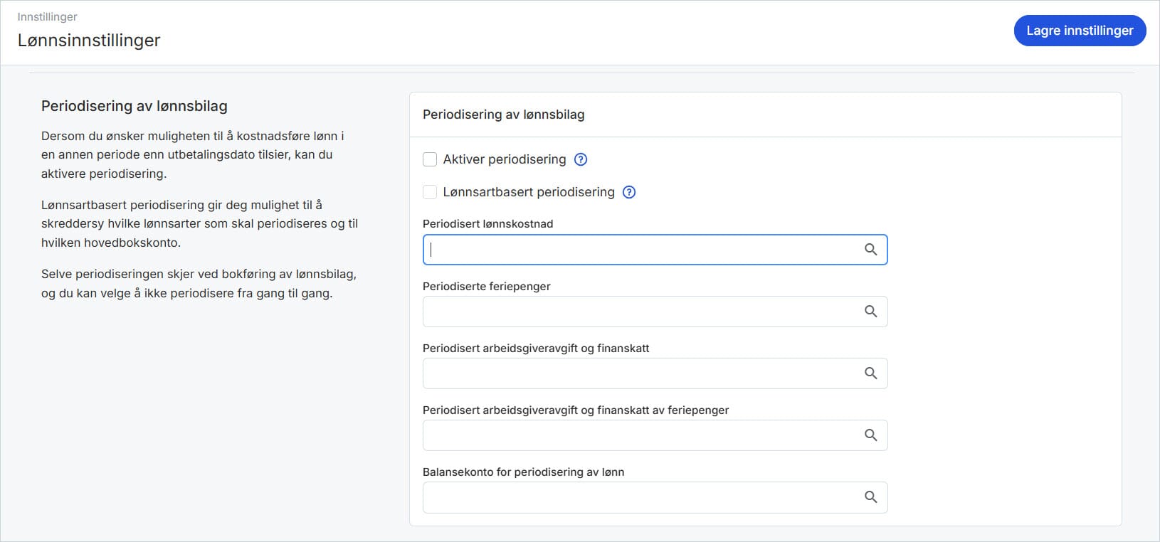Click search icon in Periodisert arbeidsgiveravgift og finanskatt field
Screen dimensions: 1160x542
tap(870, 373)
